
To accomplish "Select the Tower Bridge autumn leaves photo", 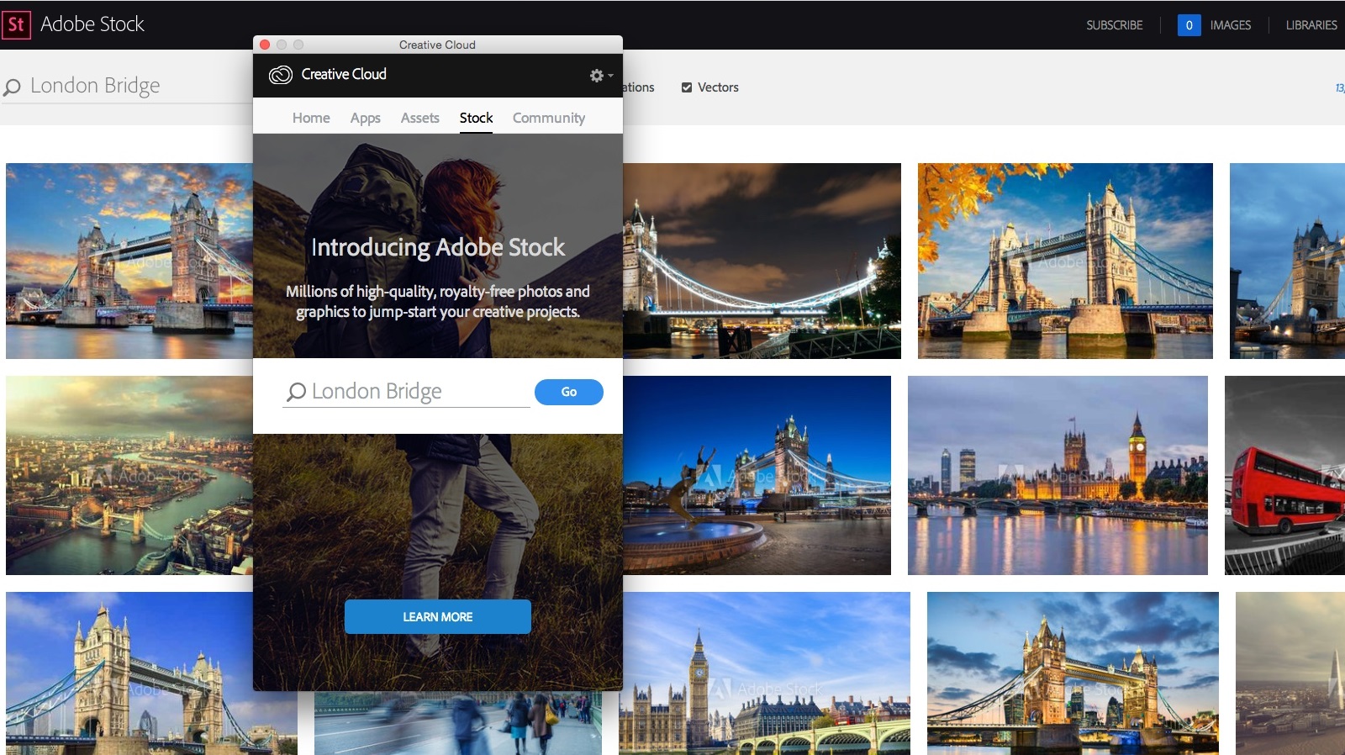I will click(1064, 261).
